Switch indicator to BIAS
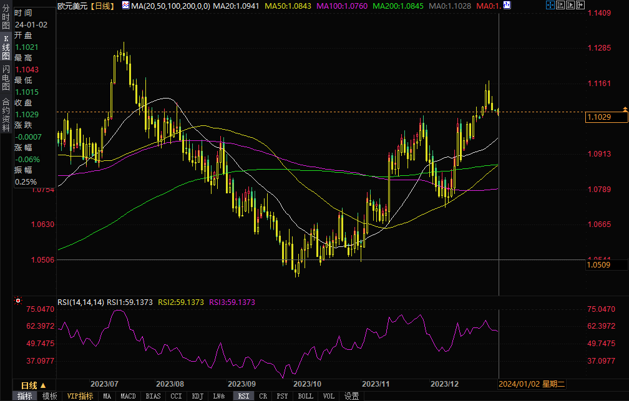629x401 pixels. tap(153, 396)
